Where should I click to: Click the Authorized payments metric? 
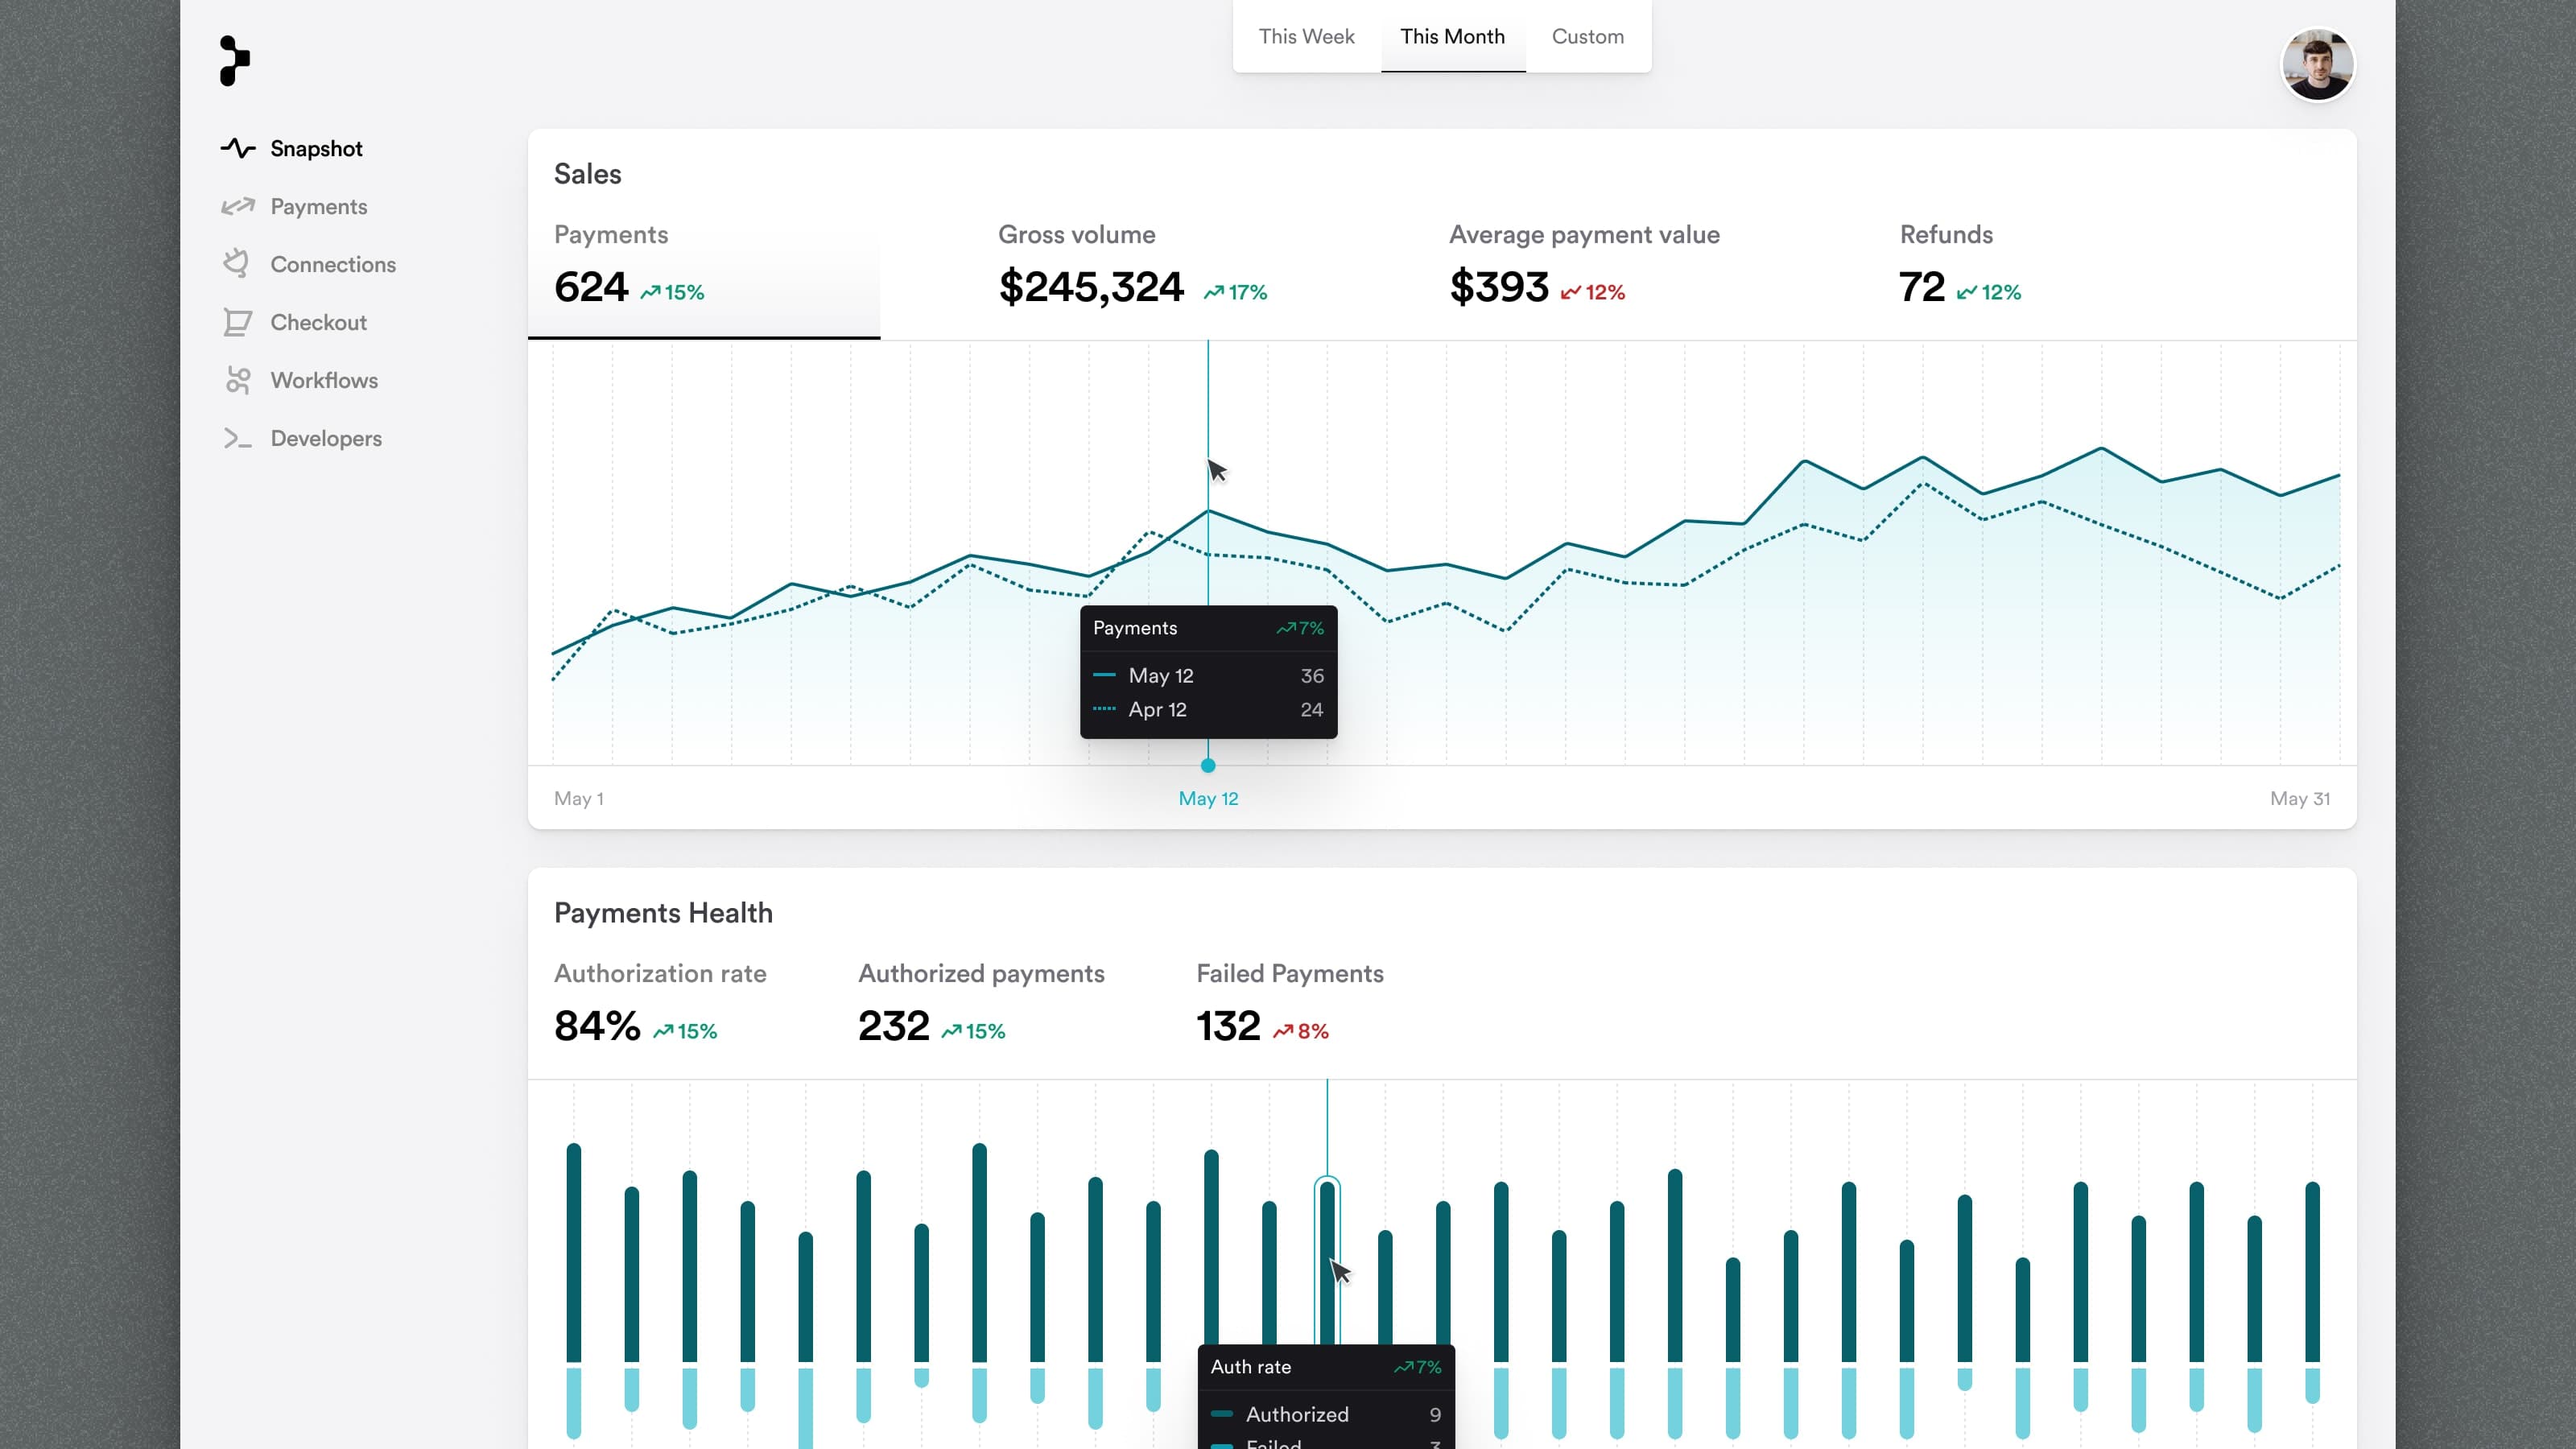pos(980,1004)
